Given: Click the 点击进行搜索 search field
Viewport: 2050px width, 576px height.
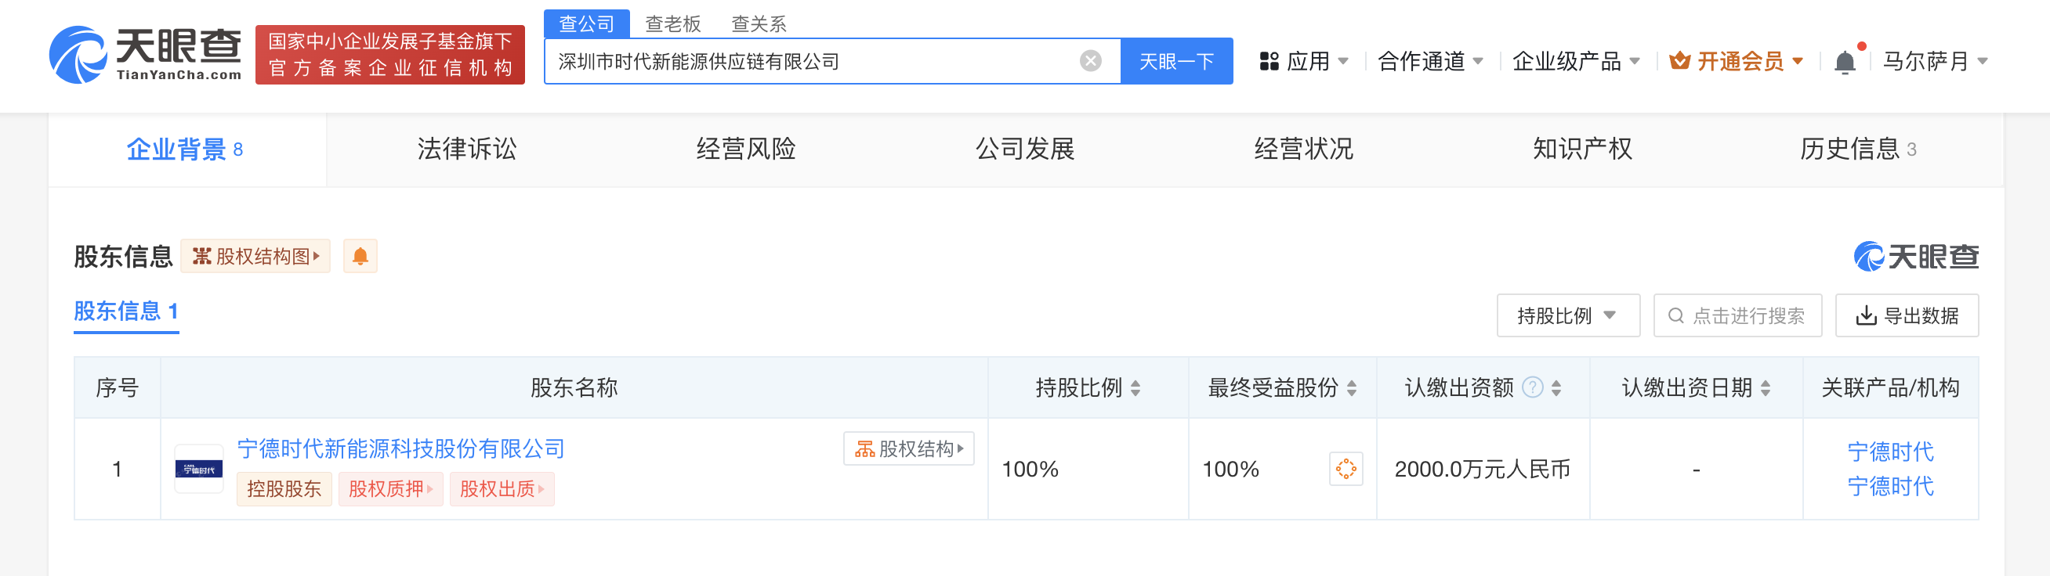Looking at the screenshot, I should pos(1748,316).
